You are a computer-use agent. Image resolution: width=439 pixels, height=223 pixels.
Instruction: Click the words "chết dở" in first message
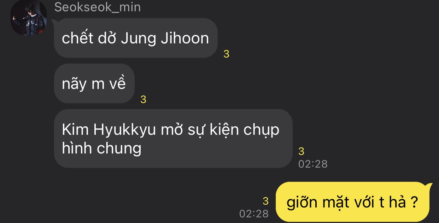coord(89,38)
